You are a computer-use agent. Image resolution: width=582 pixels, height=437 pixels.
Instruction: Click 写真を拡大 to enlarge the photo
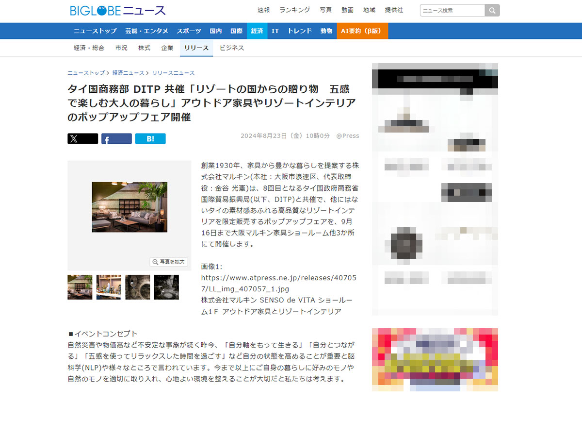169,262
